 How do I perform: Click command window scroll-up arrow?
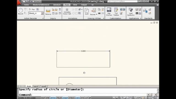pyautogui.click(x=158, y=89)
